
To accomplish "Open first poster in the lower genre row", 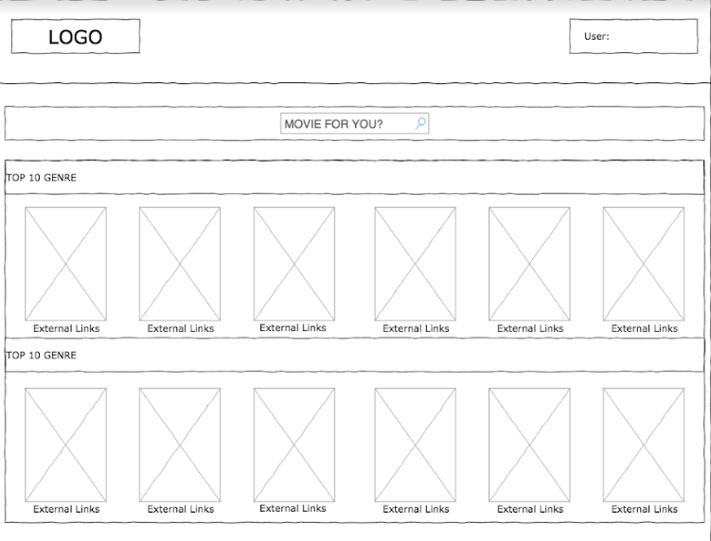I will (65, 445).
